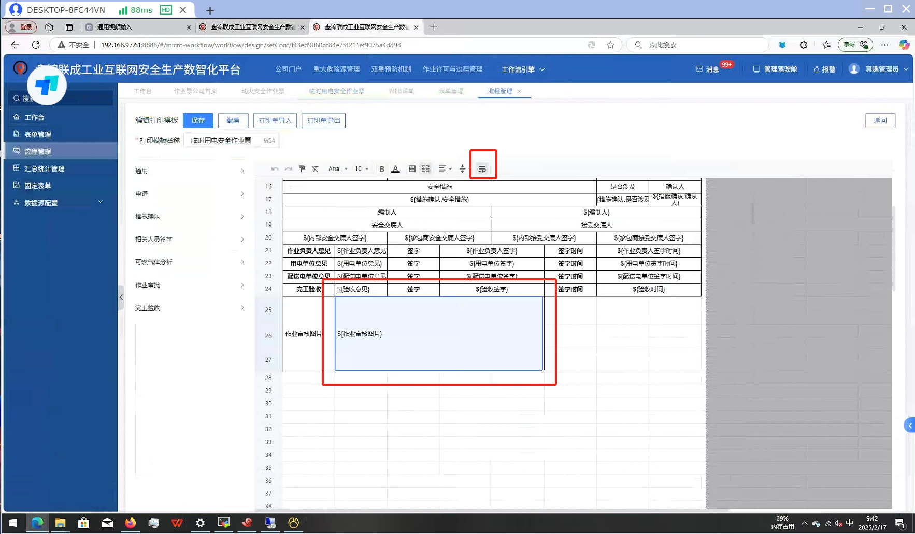
Task: Open 流程管理 in the left sidebar
Action: click(x=61, y=151)
